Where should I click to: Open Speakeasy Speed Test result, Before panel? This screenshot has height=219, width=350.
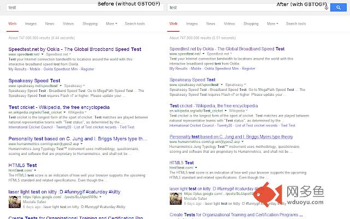tap(34, 80)
